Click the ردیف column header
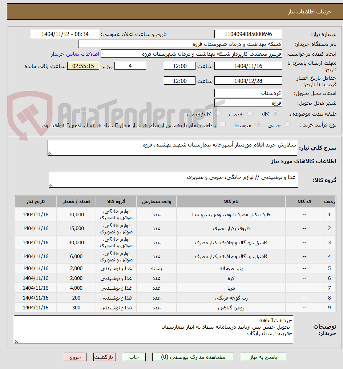This screenshot has width=343, height=369. click(x=329, y=202)
